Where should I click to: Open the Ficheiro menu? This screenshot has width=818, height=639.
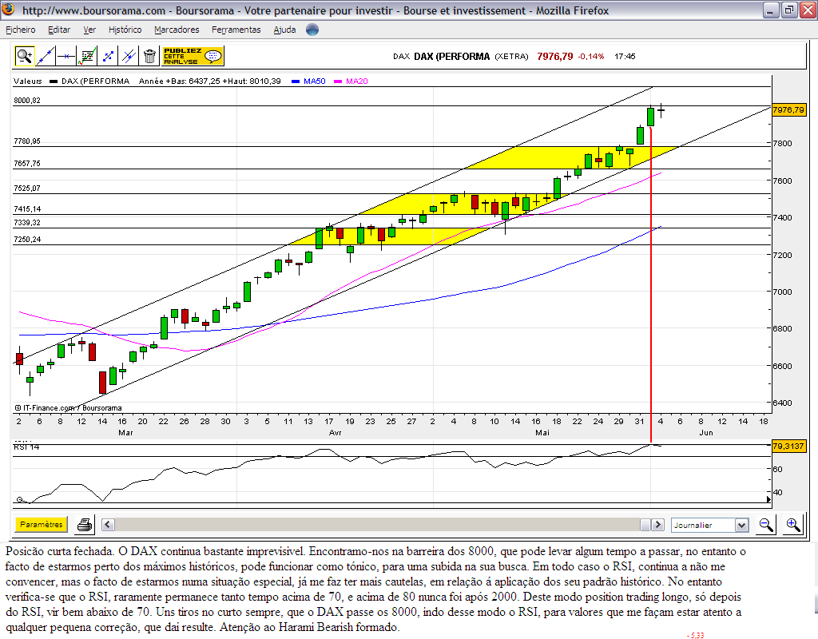click(20, 30)
